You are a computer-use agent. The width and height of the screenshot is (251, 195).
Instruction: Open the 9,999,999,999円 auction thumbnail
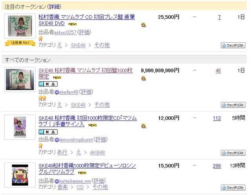point(20,79)
